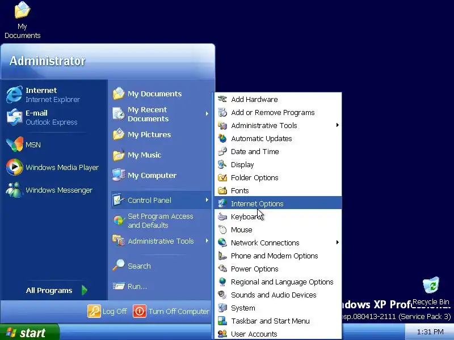Viewport: 454px width, 340px height.
Task: Click Taskbar and Start Menu icon
Action: coord(222,321)
